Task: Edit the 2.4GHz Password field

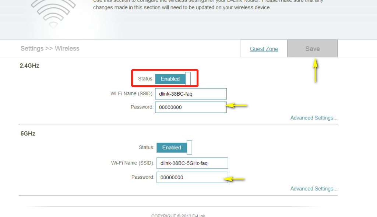Action: 191,107
